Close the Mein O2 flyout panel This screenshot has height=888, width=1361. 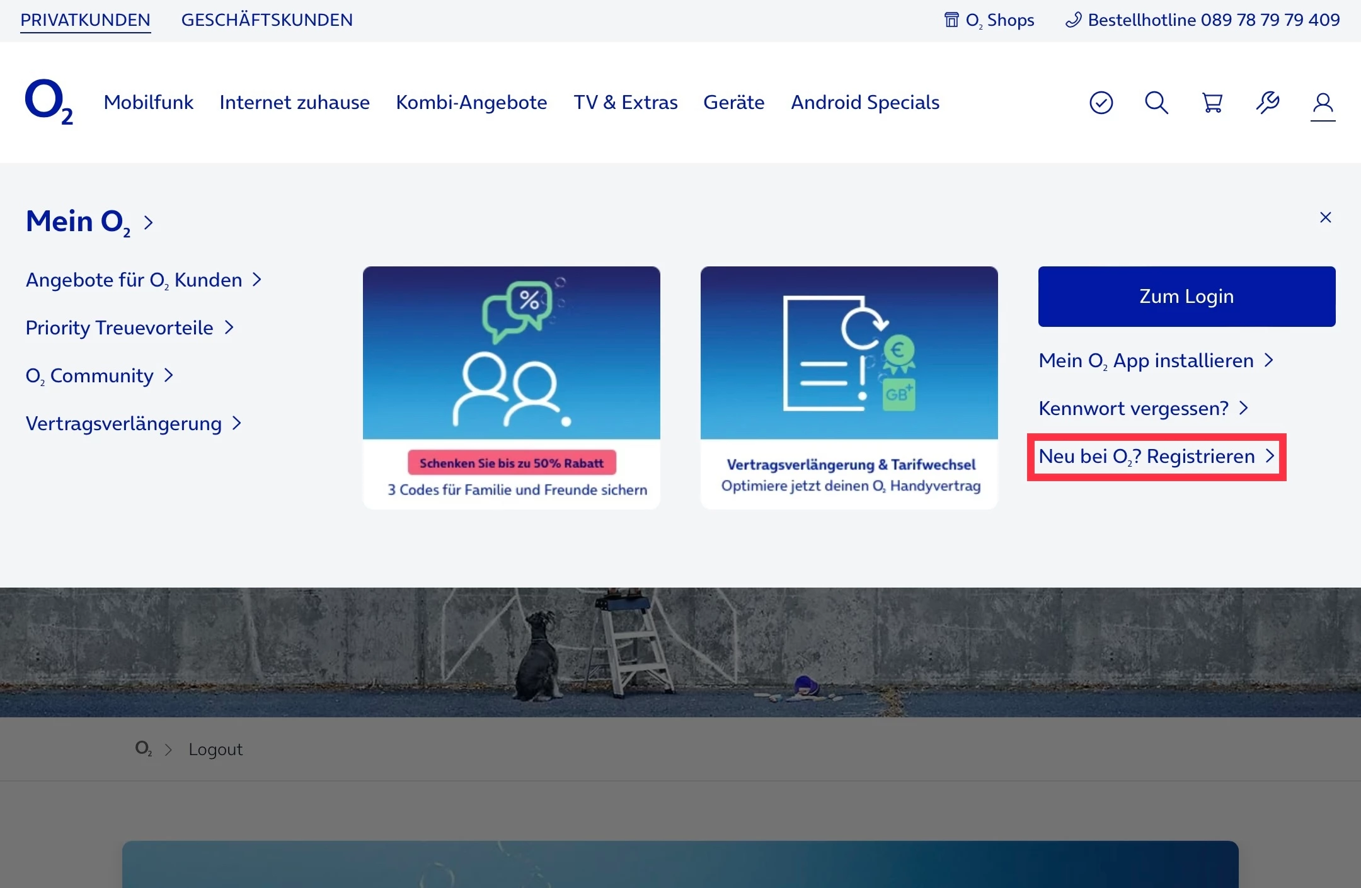tap(1325, 217)
